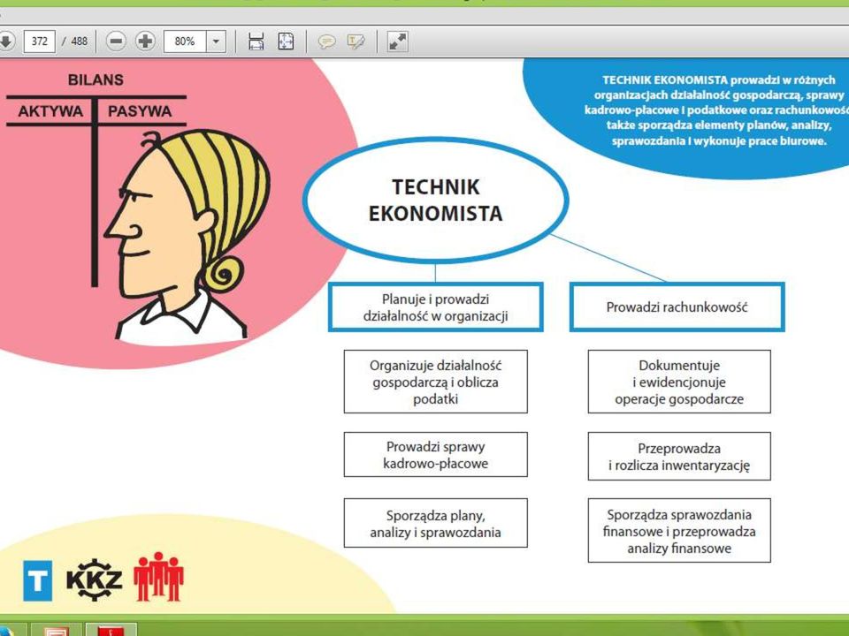This screenshot has width=849, height=636.
Task: Click the AKTYWA label
Action: pos(50,111)
